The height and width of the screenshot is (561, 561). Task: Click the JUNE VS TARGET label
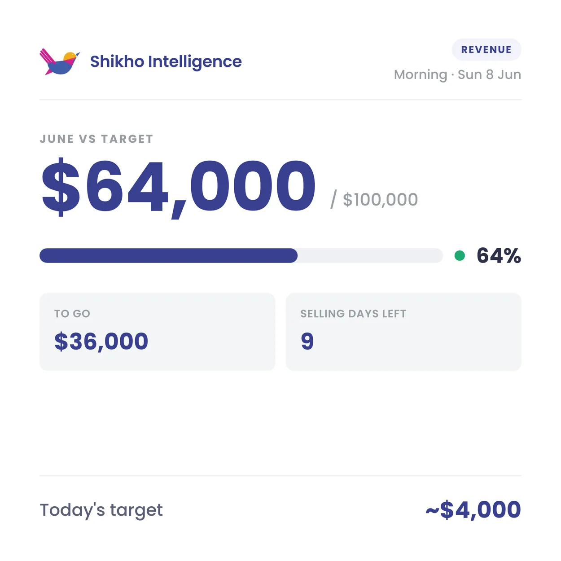point(96,139)
